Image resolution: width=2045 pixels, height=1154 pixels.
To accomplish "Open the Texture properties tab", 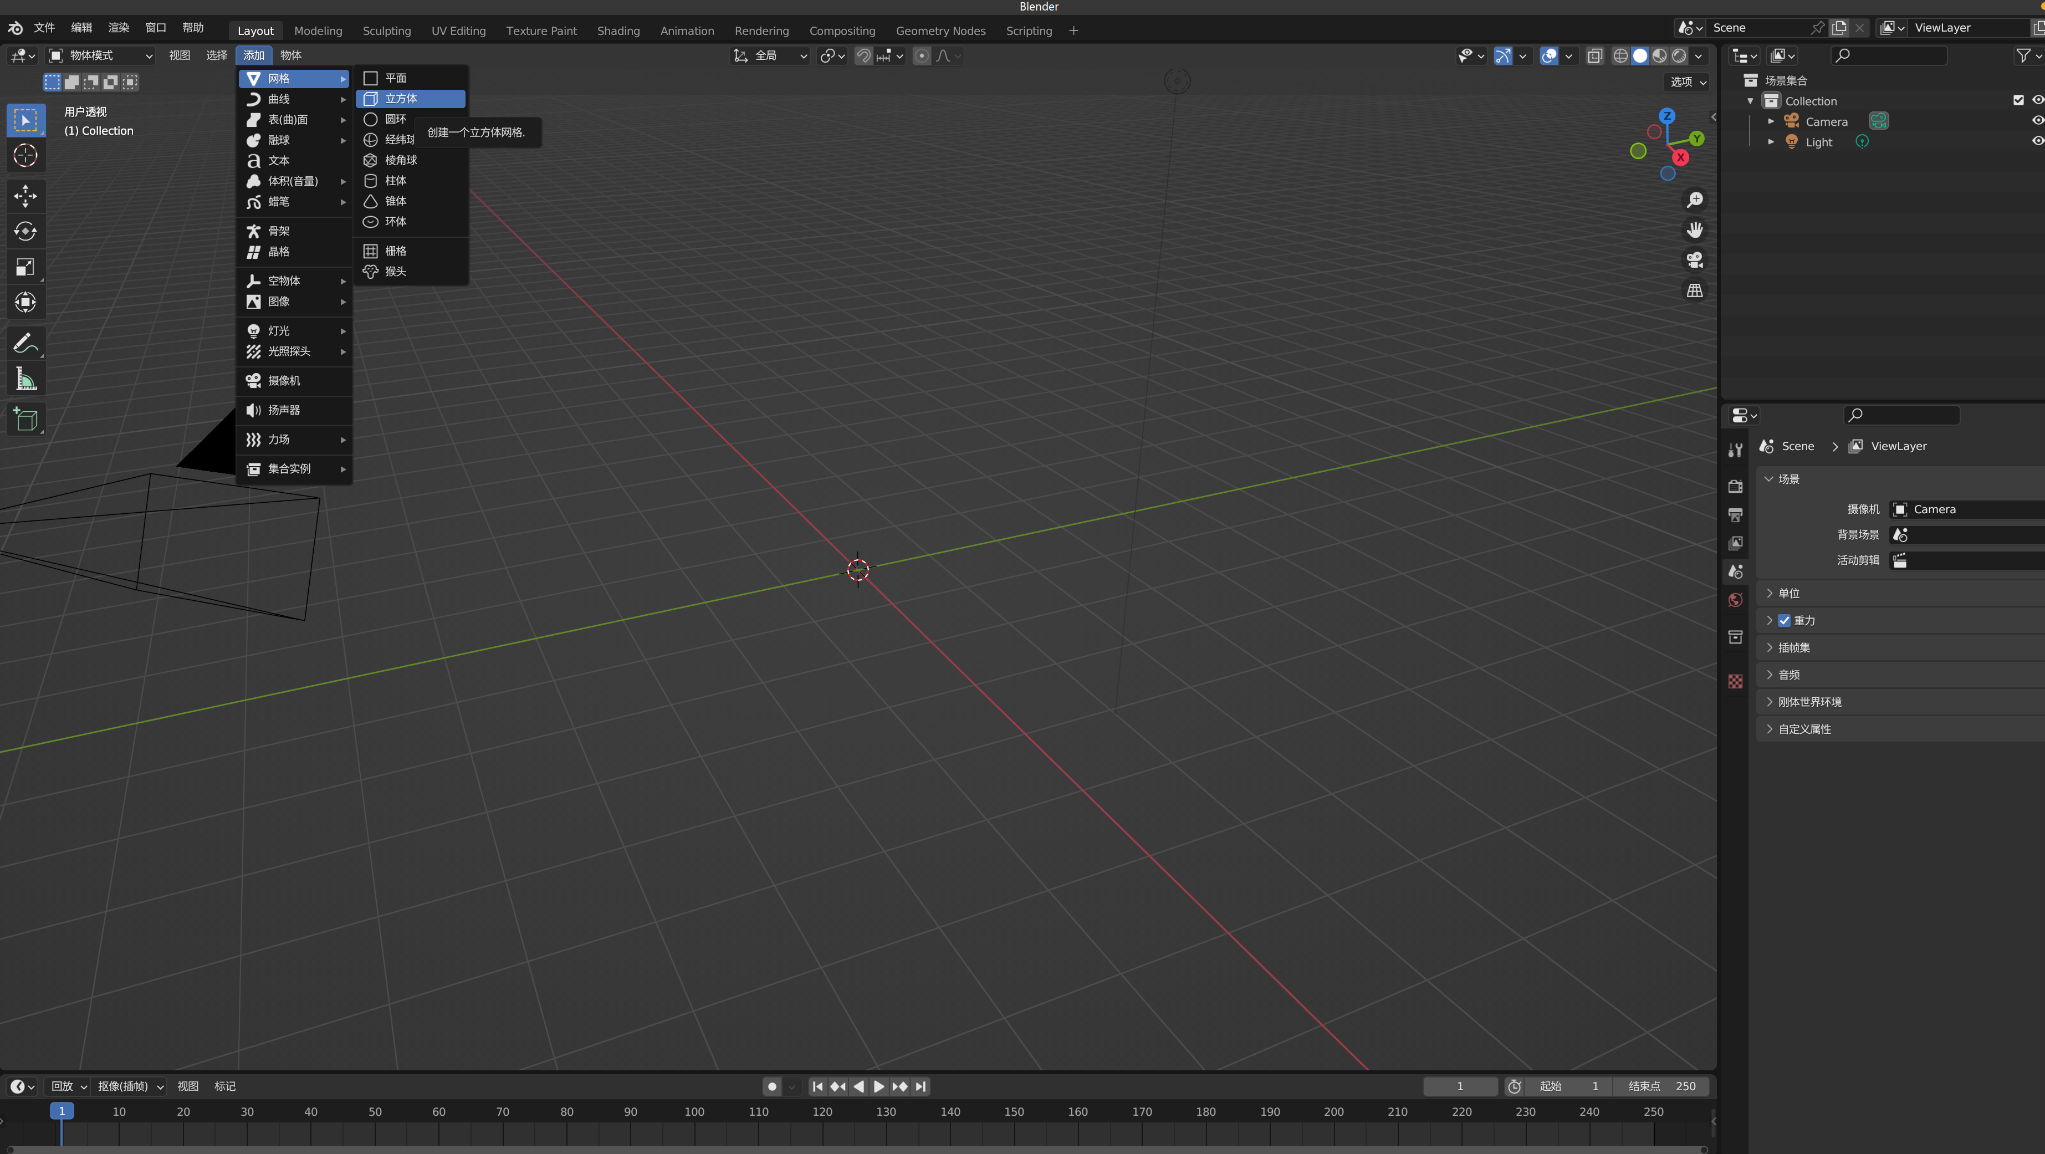I will click(x=1735, y=681).
